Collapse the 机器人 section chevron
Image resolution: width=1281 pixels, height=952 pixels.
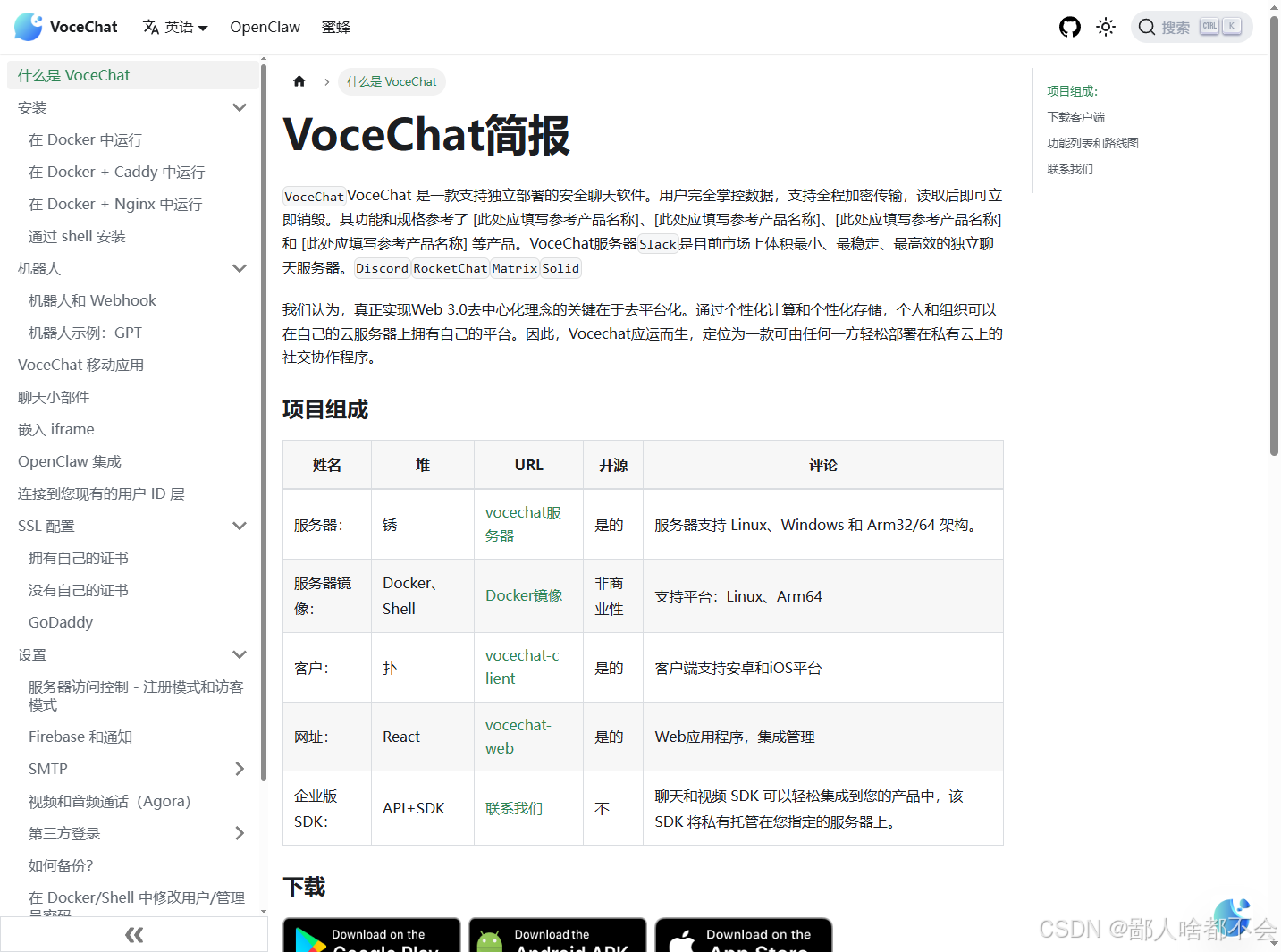pos(240,268)
